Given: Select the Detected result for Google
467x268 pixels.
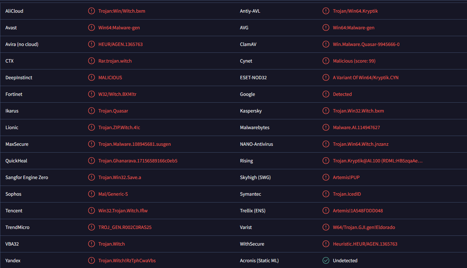Looking at the screenshot, I should click(x=342, y=94).
